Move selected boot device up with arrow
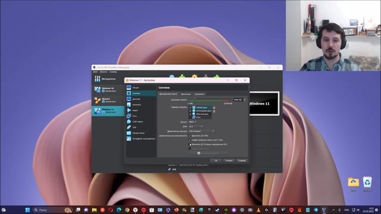 (x=214, y=108)
